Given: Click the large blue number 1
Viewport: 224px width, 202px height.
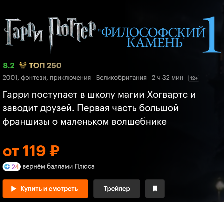Looking at the screenshot, I should 211,35.
